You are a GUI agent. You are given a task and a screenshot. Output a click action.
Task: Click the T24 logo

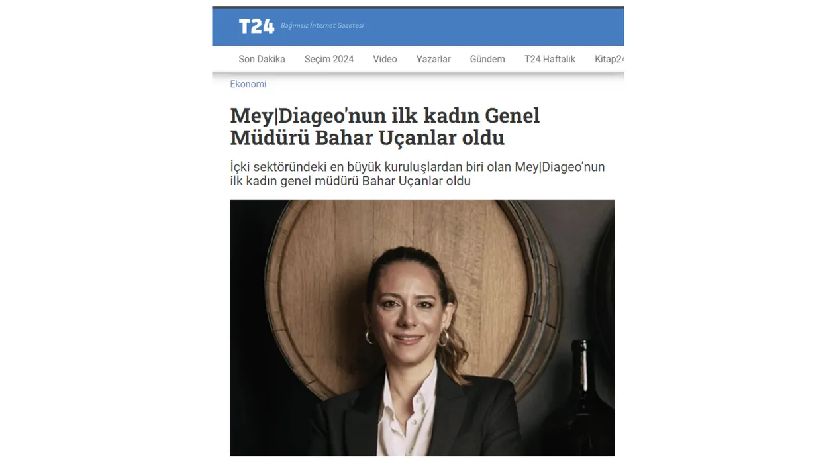256,26
